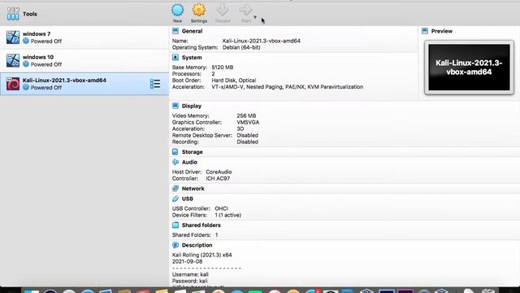Click the Graphics Controller value VMSVGA
This screenshot has height=293, width=520.
[248, 122]
